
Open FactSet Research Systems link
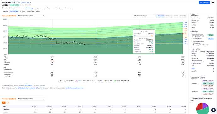[x=75, y=88]
